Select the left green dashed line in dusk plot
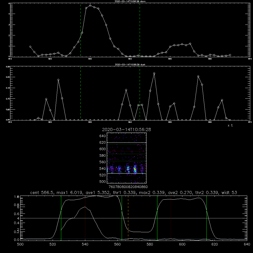Viewport: 253px width, 253px height. click(80, 93)
